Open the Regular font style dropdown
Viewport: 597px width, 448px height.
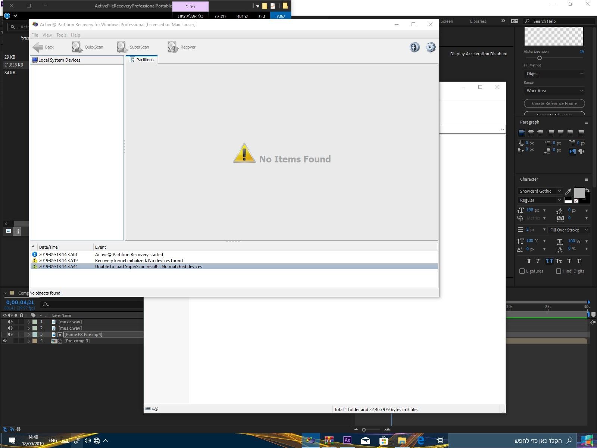[x=540, y=200]
